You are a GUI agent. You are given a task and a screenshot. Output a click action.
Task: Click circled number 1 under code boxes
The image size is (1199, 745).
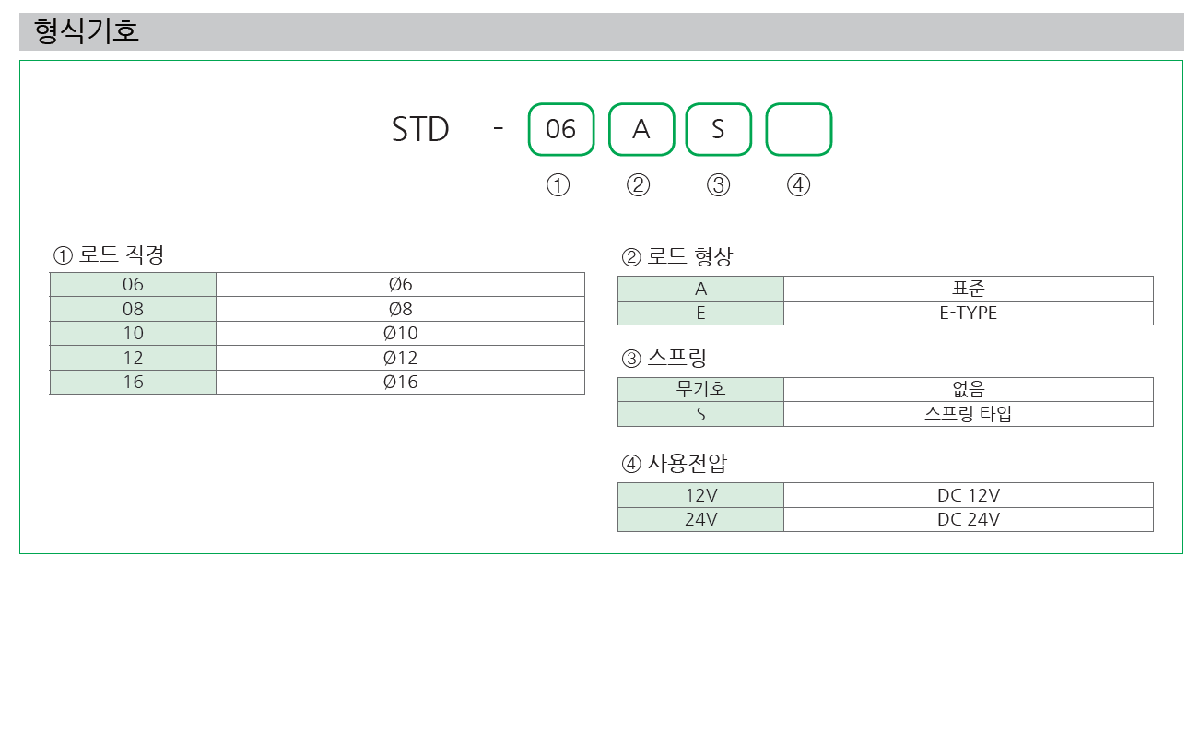558,185
